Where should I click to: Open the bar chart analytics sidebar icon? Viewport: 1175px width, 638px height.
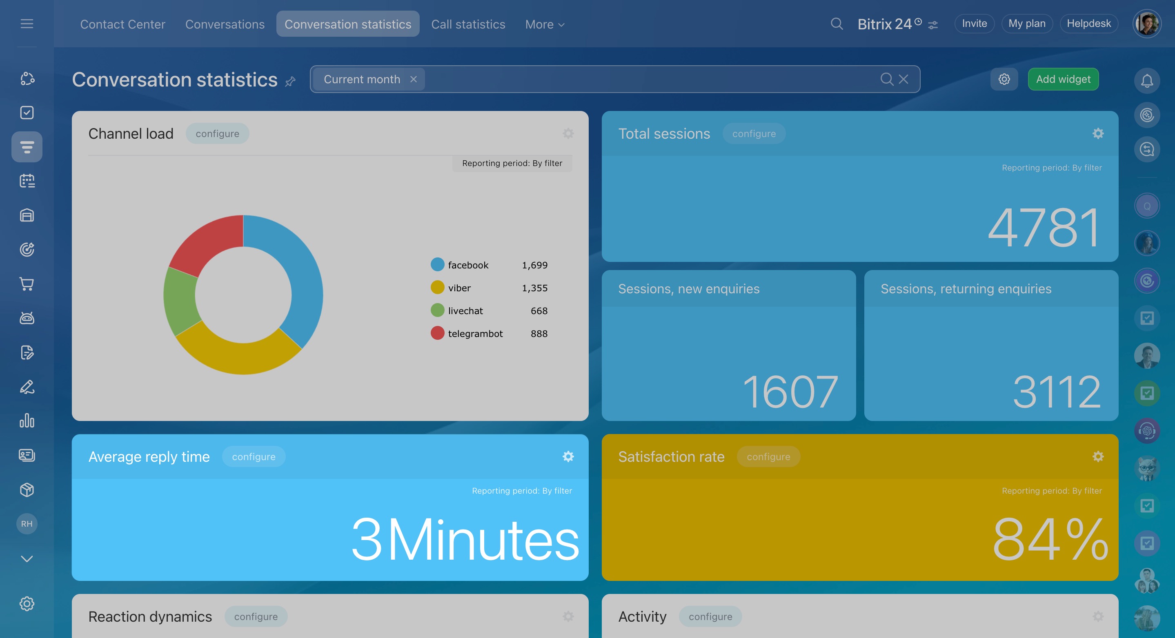(27, 421)
